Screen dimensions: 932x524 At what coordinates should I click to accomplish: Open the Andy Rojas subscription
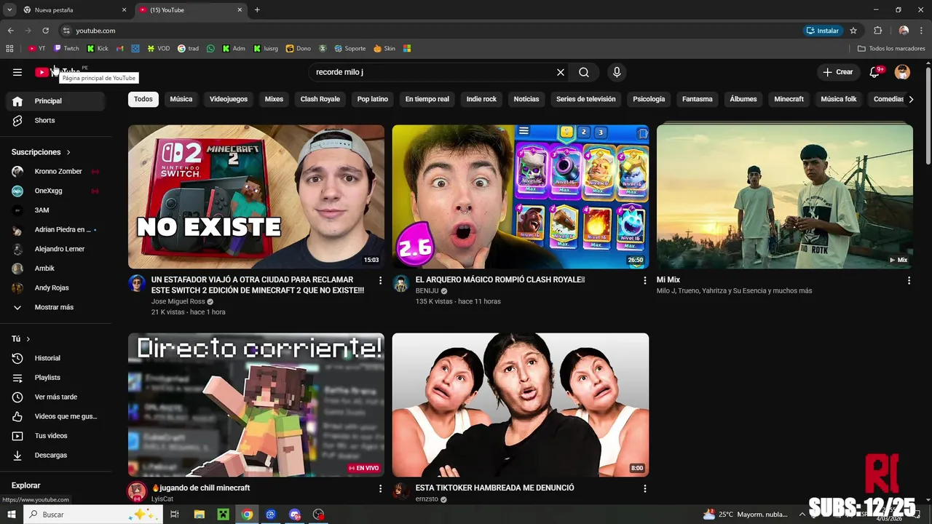coord(55,287)
